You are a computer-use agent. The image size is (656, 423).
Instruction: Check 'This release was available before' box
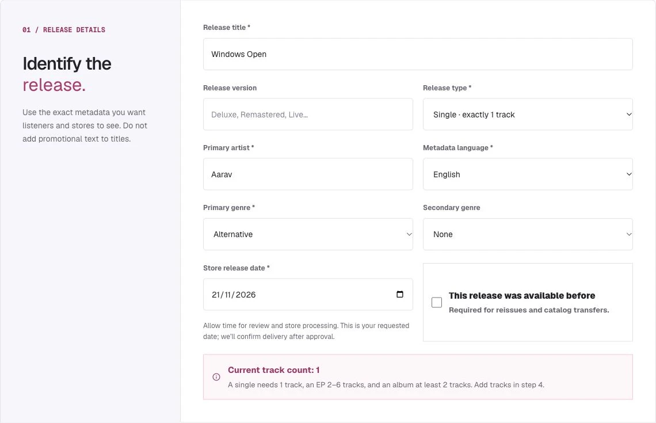(x=436, y=302)
